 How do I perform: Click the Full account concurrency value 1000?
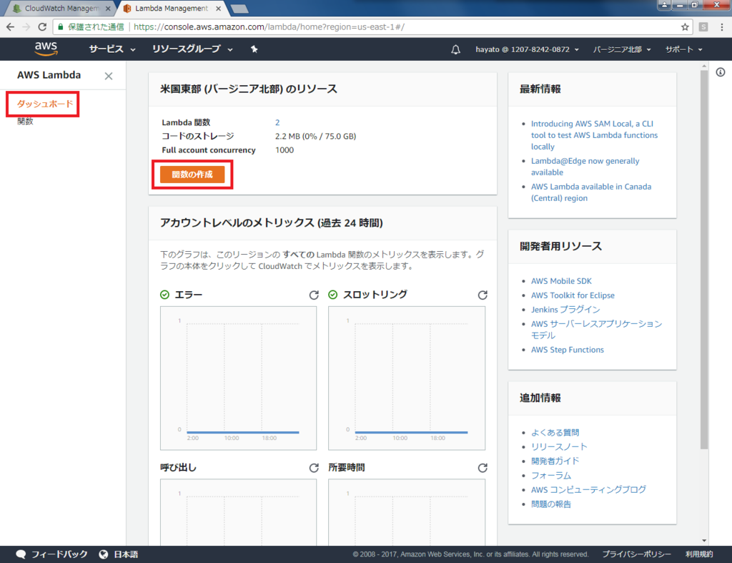(285, 150)
